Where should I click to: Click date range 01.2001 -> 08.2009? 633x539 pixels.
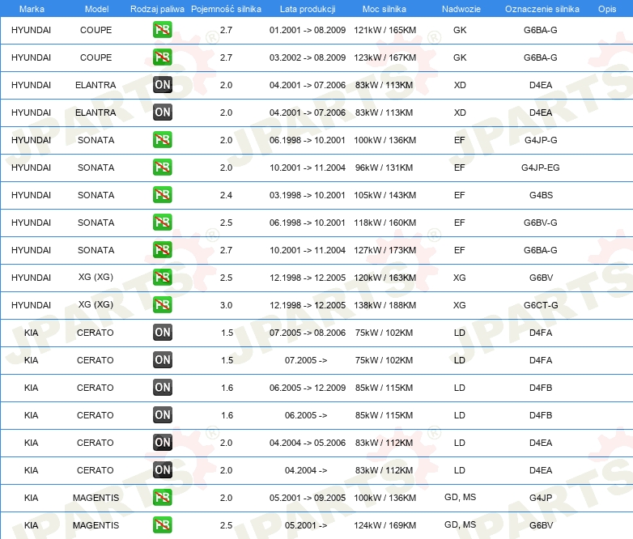click(308, 30)
